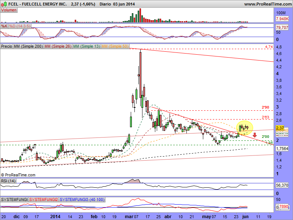The image size is (293, 220).
Task: Click the jun label on time axis
Action: click(245, 217)
